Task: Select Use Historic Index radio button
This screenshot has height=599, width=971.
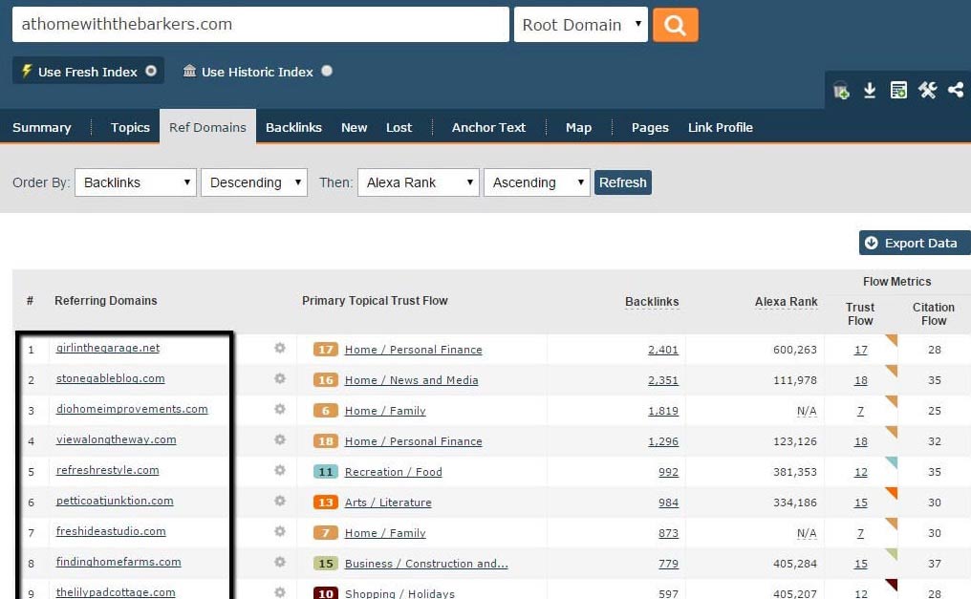Action: coord(327,71)
